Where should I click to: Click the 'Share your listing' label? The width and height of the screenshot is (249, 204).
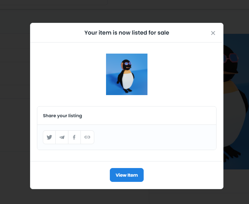tap(63, 115)
